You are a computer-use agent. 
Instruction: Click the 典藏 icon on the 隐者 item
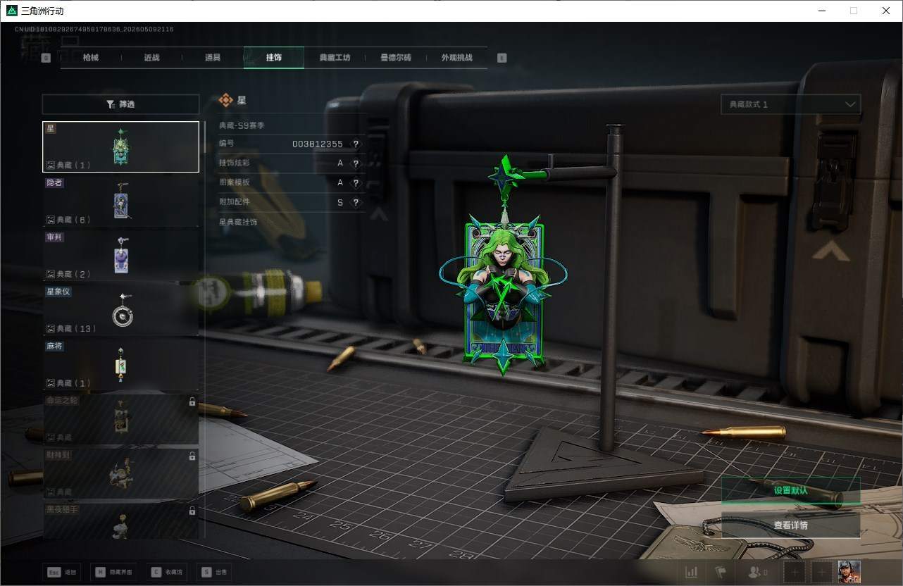pyautogui.click(x=51, y=220)
